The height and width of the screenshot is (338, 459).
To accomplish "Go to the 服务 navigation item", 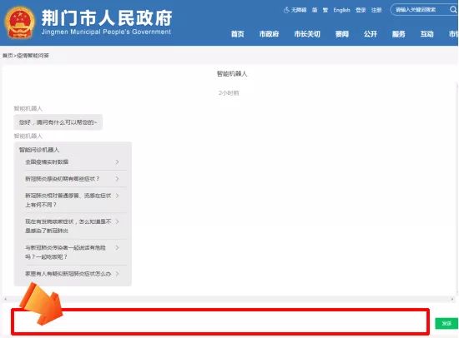I will (399, 34).
